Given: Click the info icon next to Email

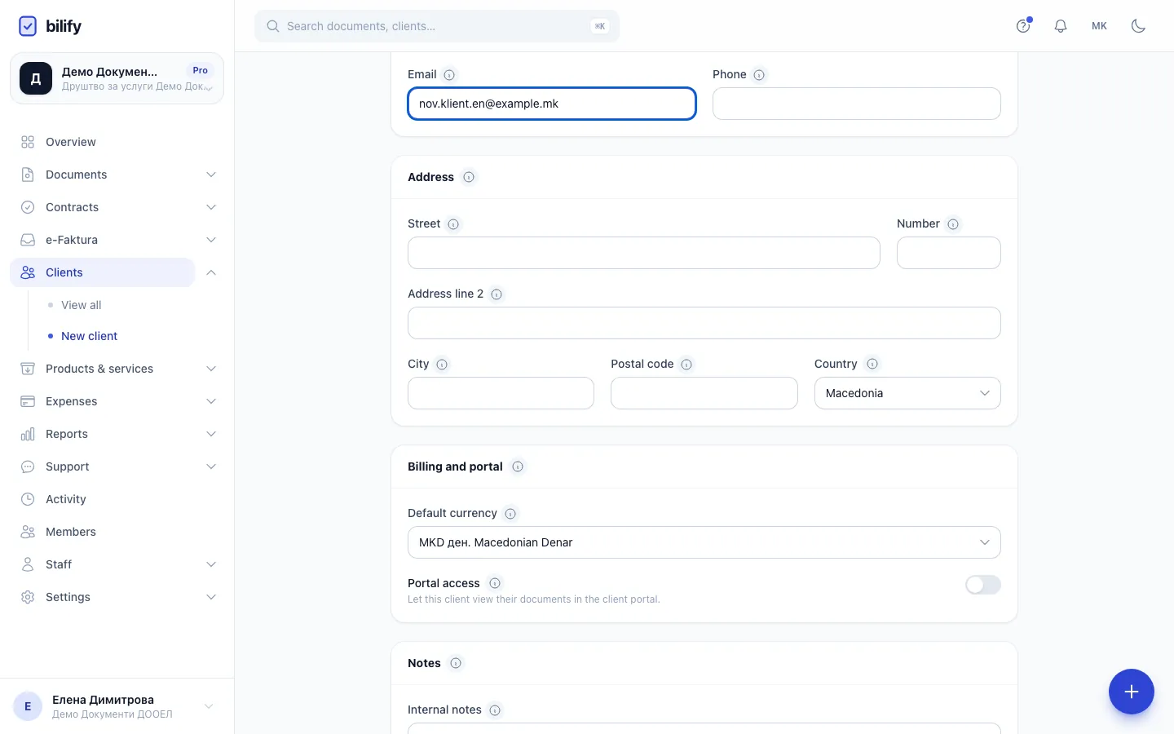Looking at the screenshot, I should 449,75.
